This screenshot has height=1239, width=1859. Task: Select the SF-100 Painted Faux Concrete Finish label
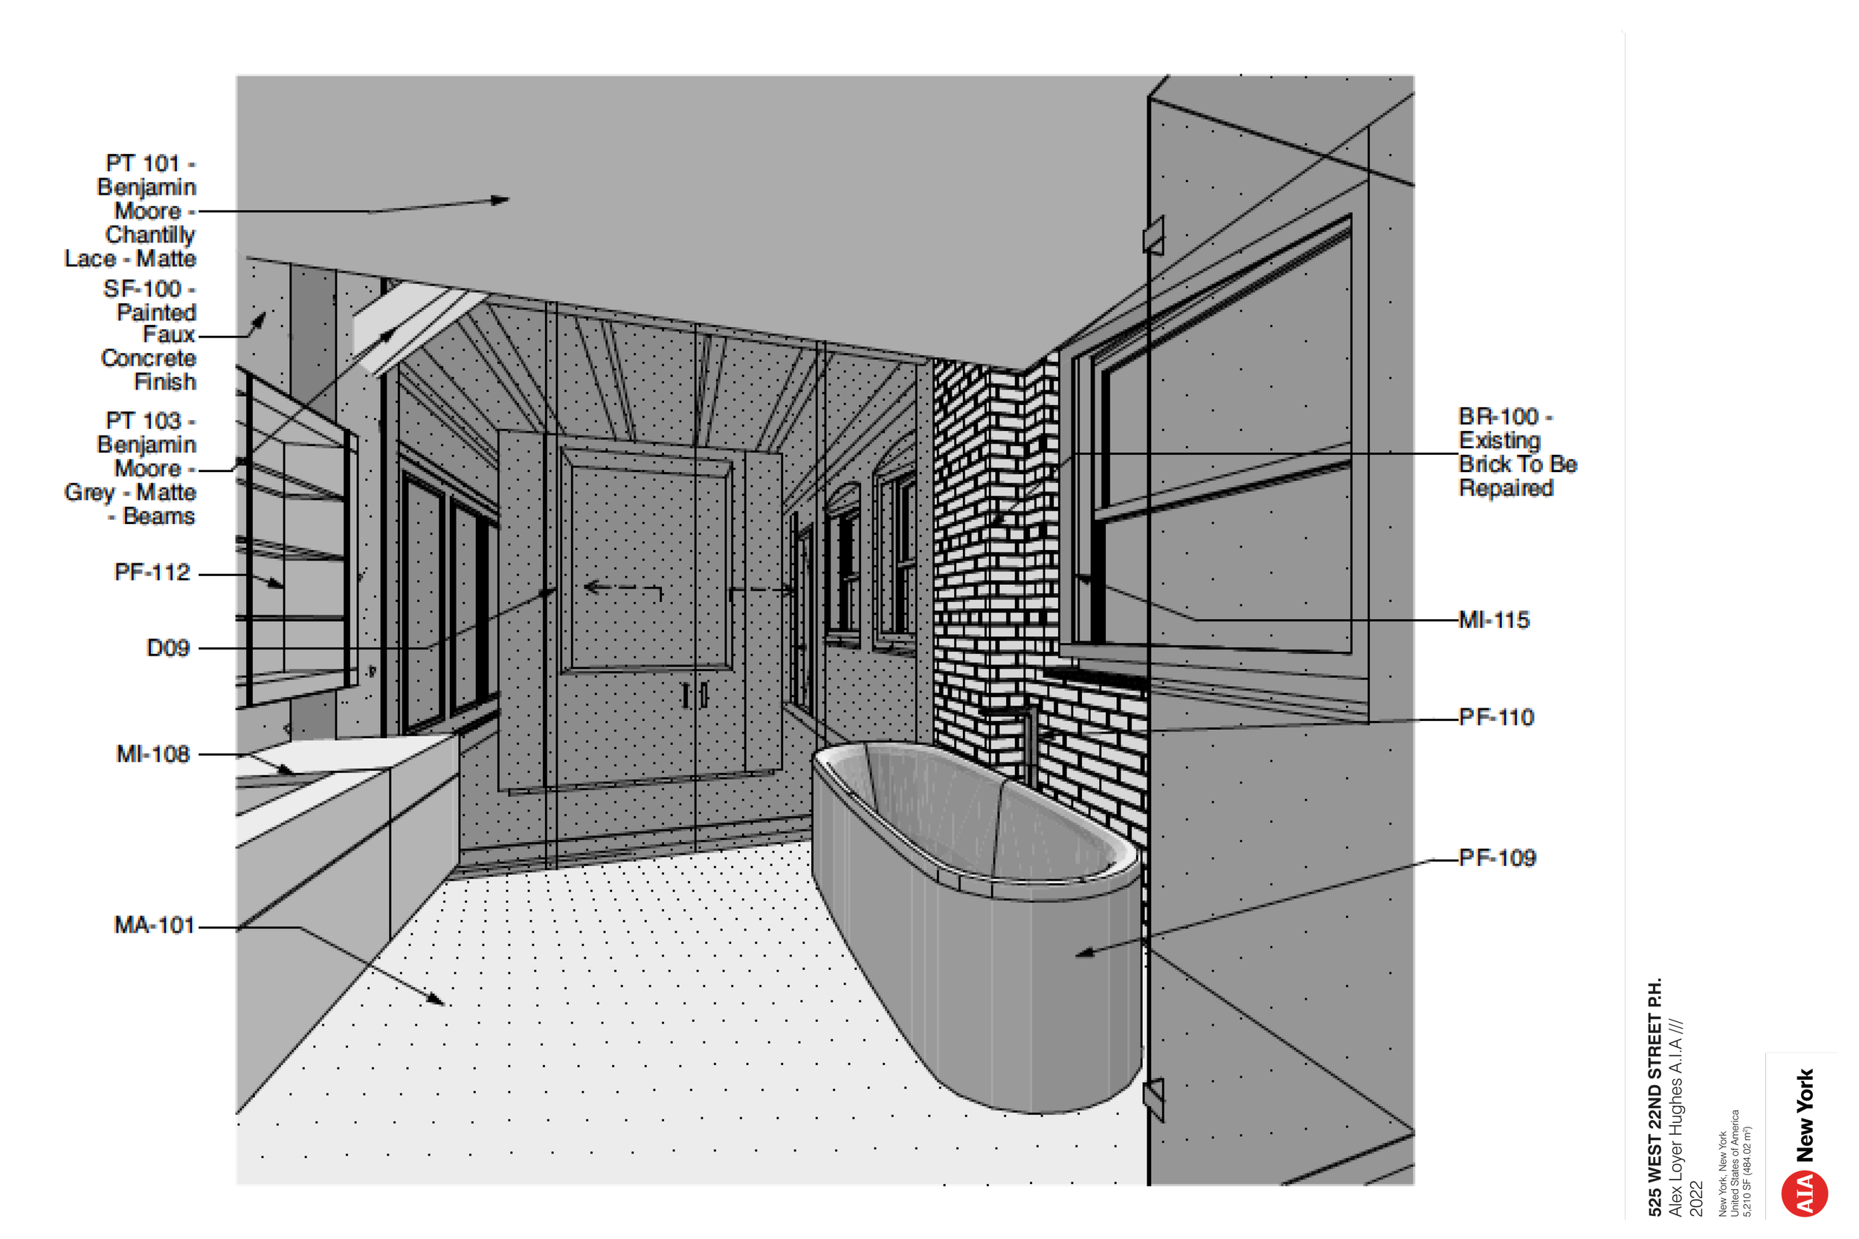click(x=149, y=335)
